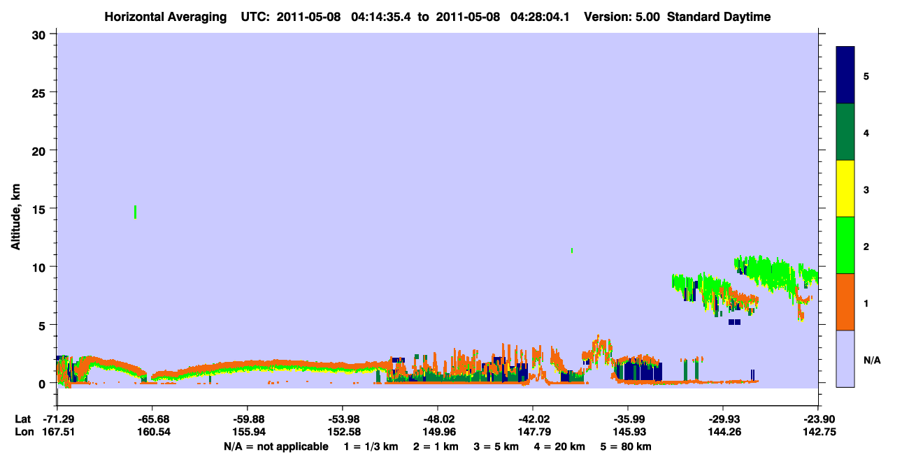Click legend text 'N/A = not applicable'
Screen dimensions: 909x466
click(275, 446)
